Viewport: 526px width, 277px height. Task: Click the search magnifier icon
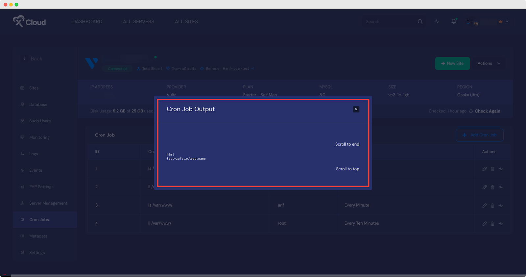pyautogui.click(x=420, y=22)
